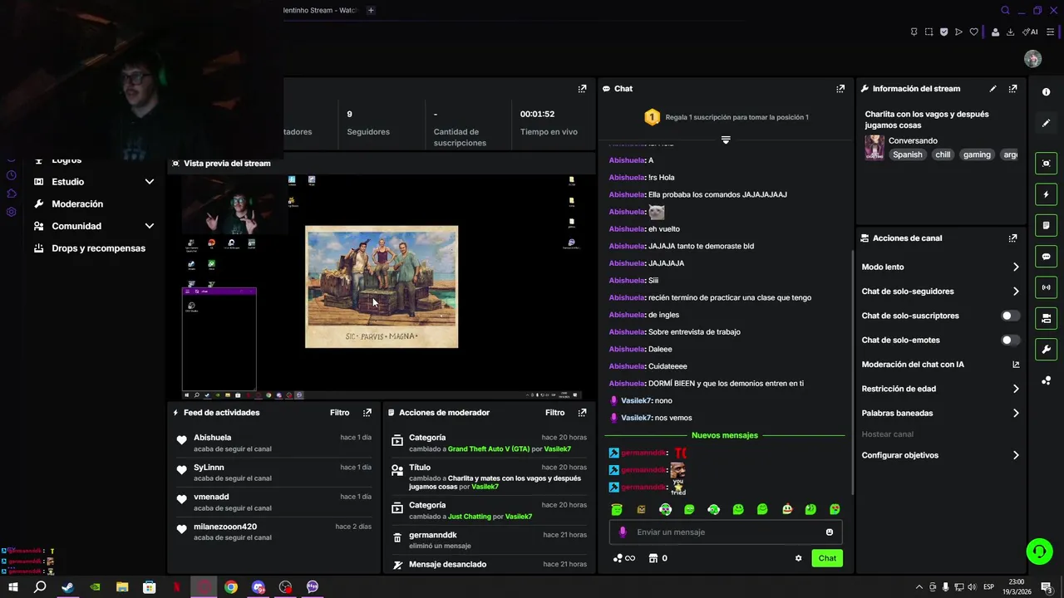
Task: Open the channel points infinity icon
Action: [624, 558]
